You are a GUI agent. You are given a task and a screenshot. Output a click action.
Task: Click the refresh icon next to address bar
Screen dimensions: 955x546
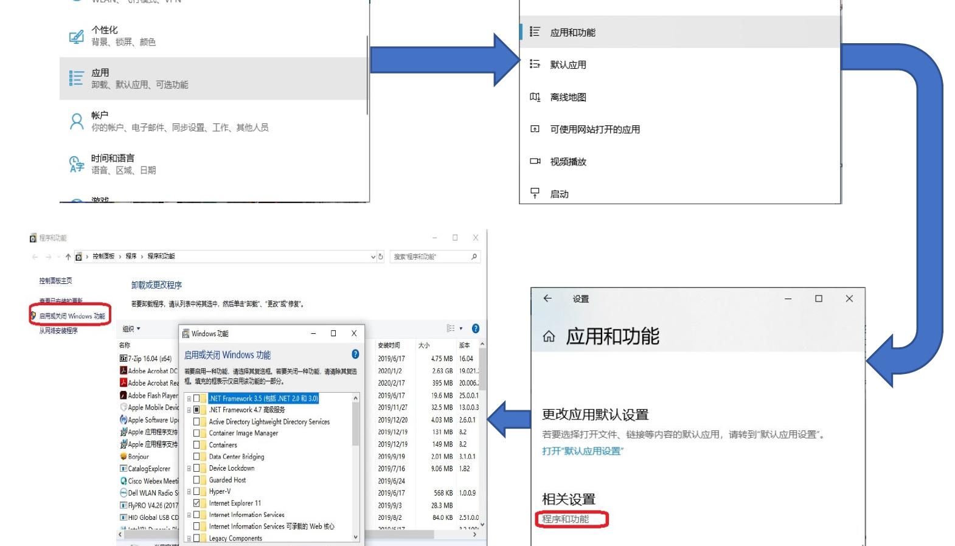pyautogui.click(x=381, y=257)
